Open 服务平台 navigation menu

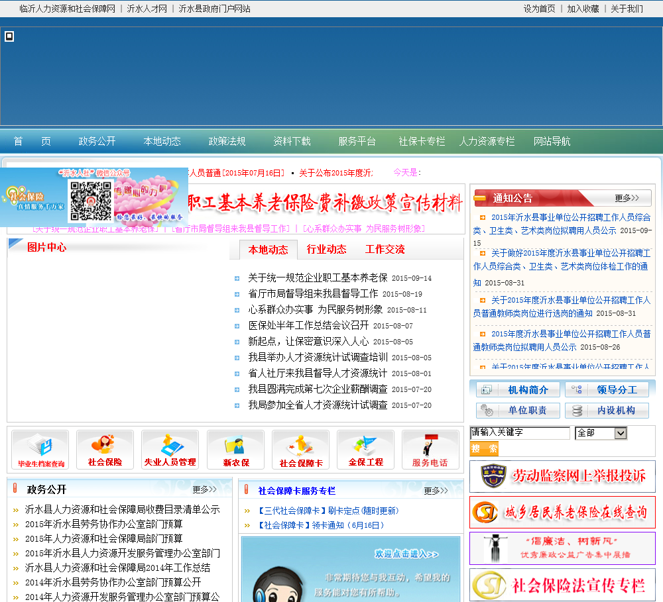357,141
